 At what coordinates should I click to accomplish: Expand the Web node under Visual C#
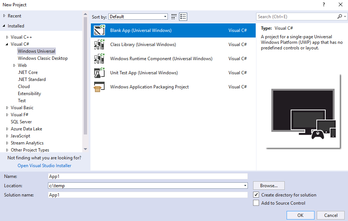pyautogui.click(x=15, y=65)
